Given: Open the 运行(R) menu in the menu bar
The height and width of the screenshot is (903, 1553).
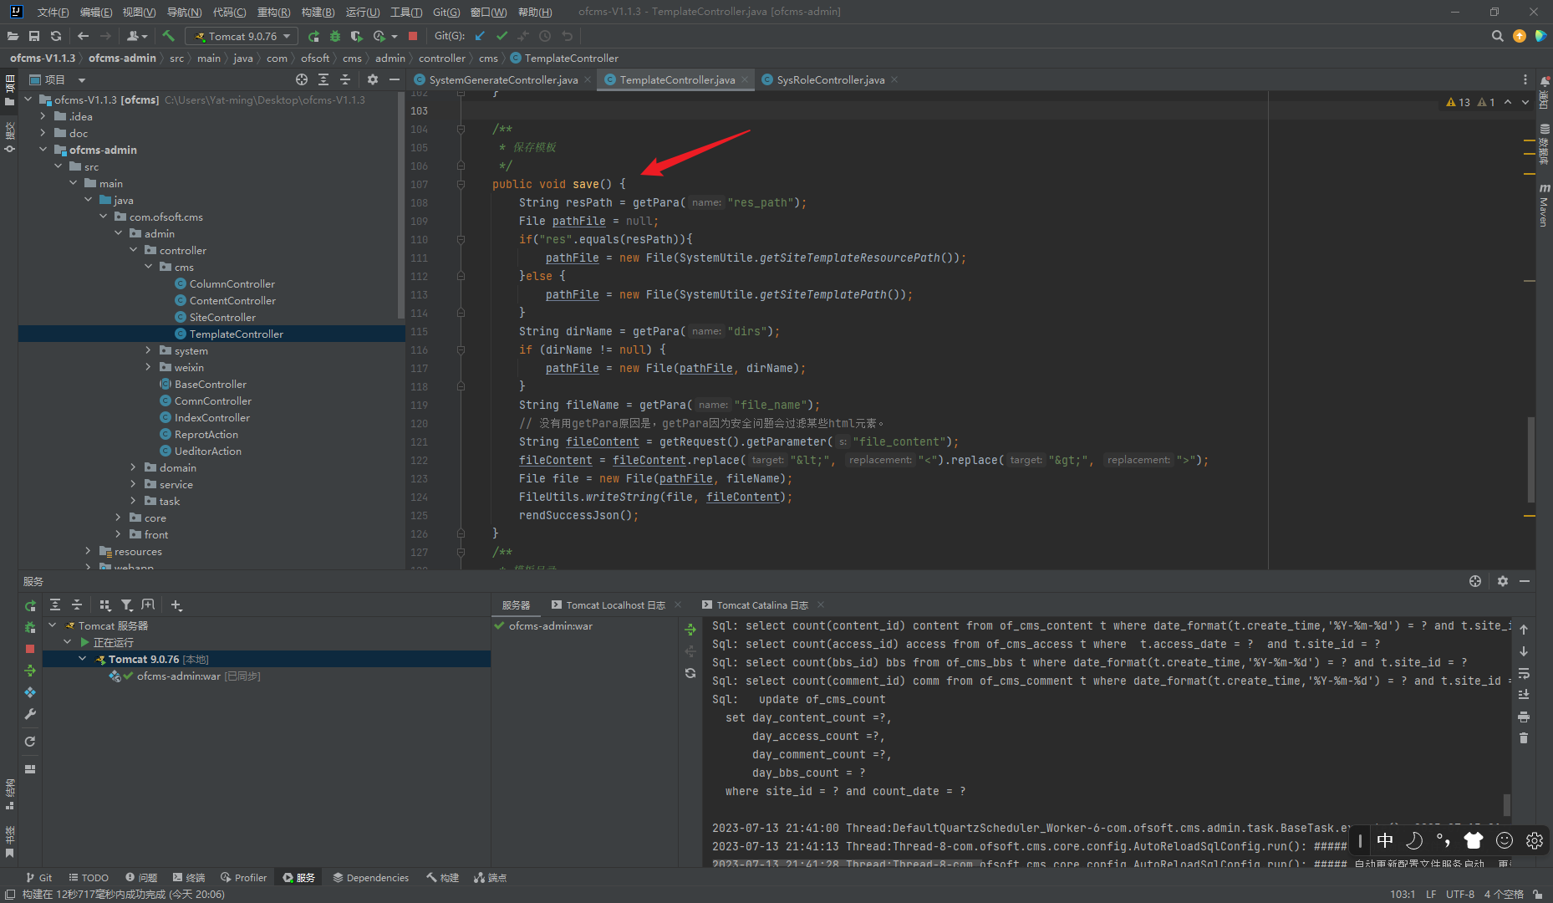Looking at the screenshot, I should (x=362, y=12).
